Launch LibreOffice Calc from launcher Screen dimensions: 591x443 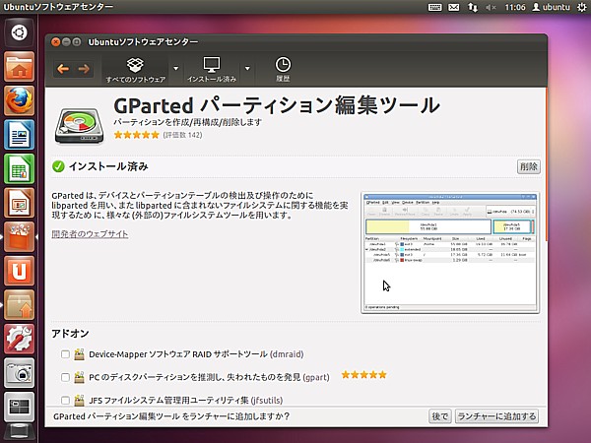(x=20, y=168)
